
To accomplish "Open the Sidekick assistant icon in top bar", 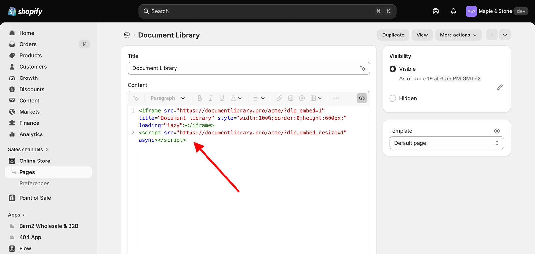I will (436, 11).
